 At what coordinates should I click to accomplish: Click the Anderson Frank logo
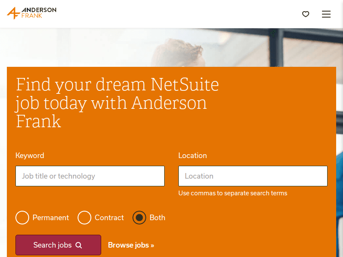[32, 13]
